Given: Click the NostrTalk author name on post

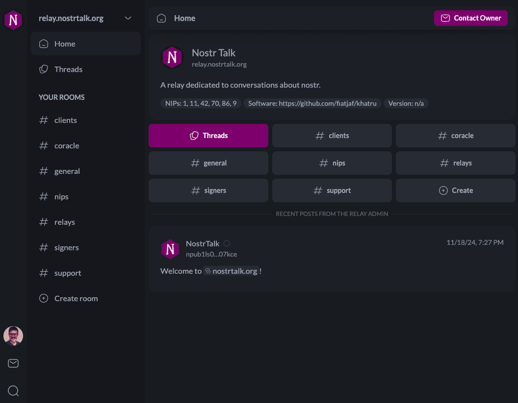Looking at the screenshot, I should coord(203,243).
